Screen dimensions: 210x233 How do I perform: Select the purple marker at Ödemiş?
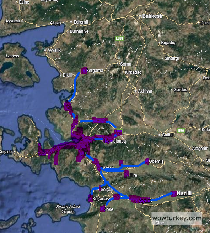pyautogui.click(x=147, y=161)
